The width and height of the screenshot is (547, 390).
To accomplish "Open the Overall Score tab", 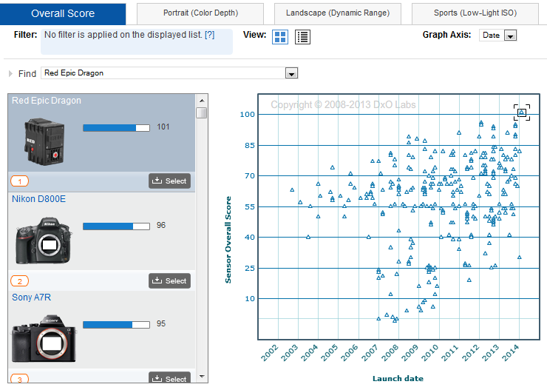I will 63,13.
